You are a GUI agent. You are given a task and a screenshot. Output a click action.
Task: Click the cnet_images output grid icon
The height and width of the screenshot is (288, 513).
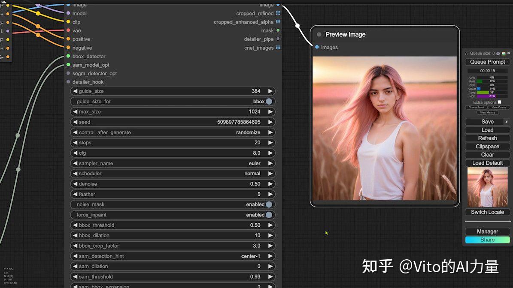tap(278, 48)
